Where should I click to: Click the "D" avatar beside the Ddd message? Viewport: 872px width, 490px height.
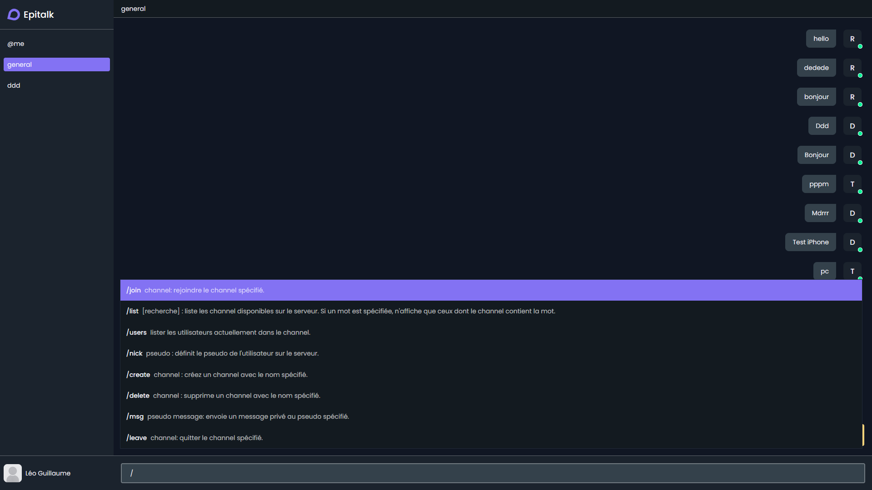852,126
